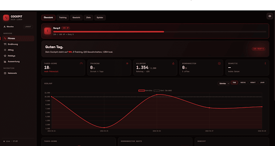Click the 18% Tages-Score value
The image size is (275, 146).
[x=47, y=68]
